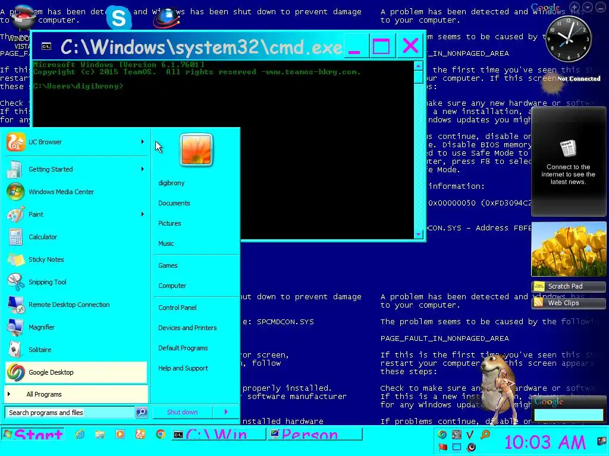Expand Web Clips gadget
The image size is (609, 456).
click(568, 303)
